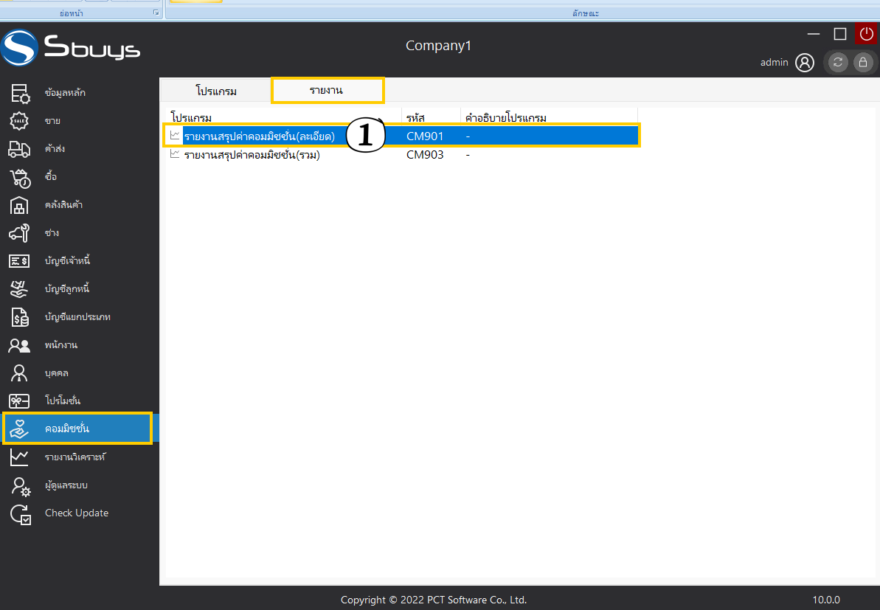Go to บัญชีเจ้าหนี้ menu

click(x=67, y=261)
